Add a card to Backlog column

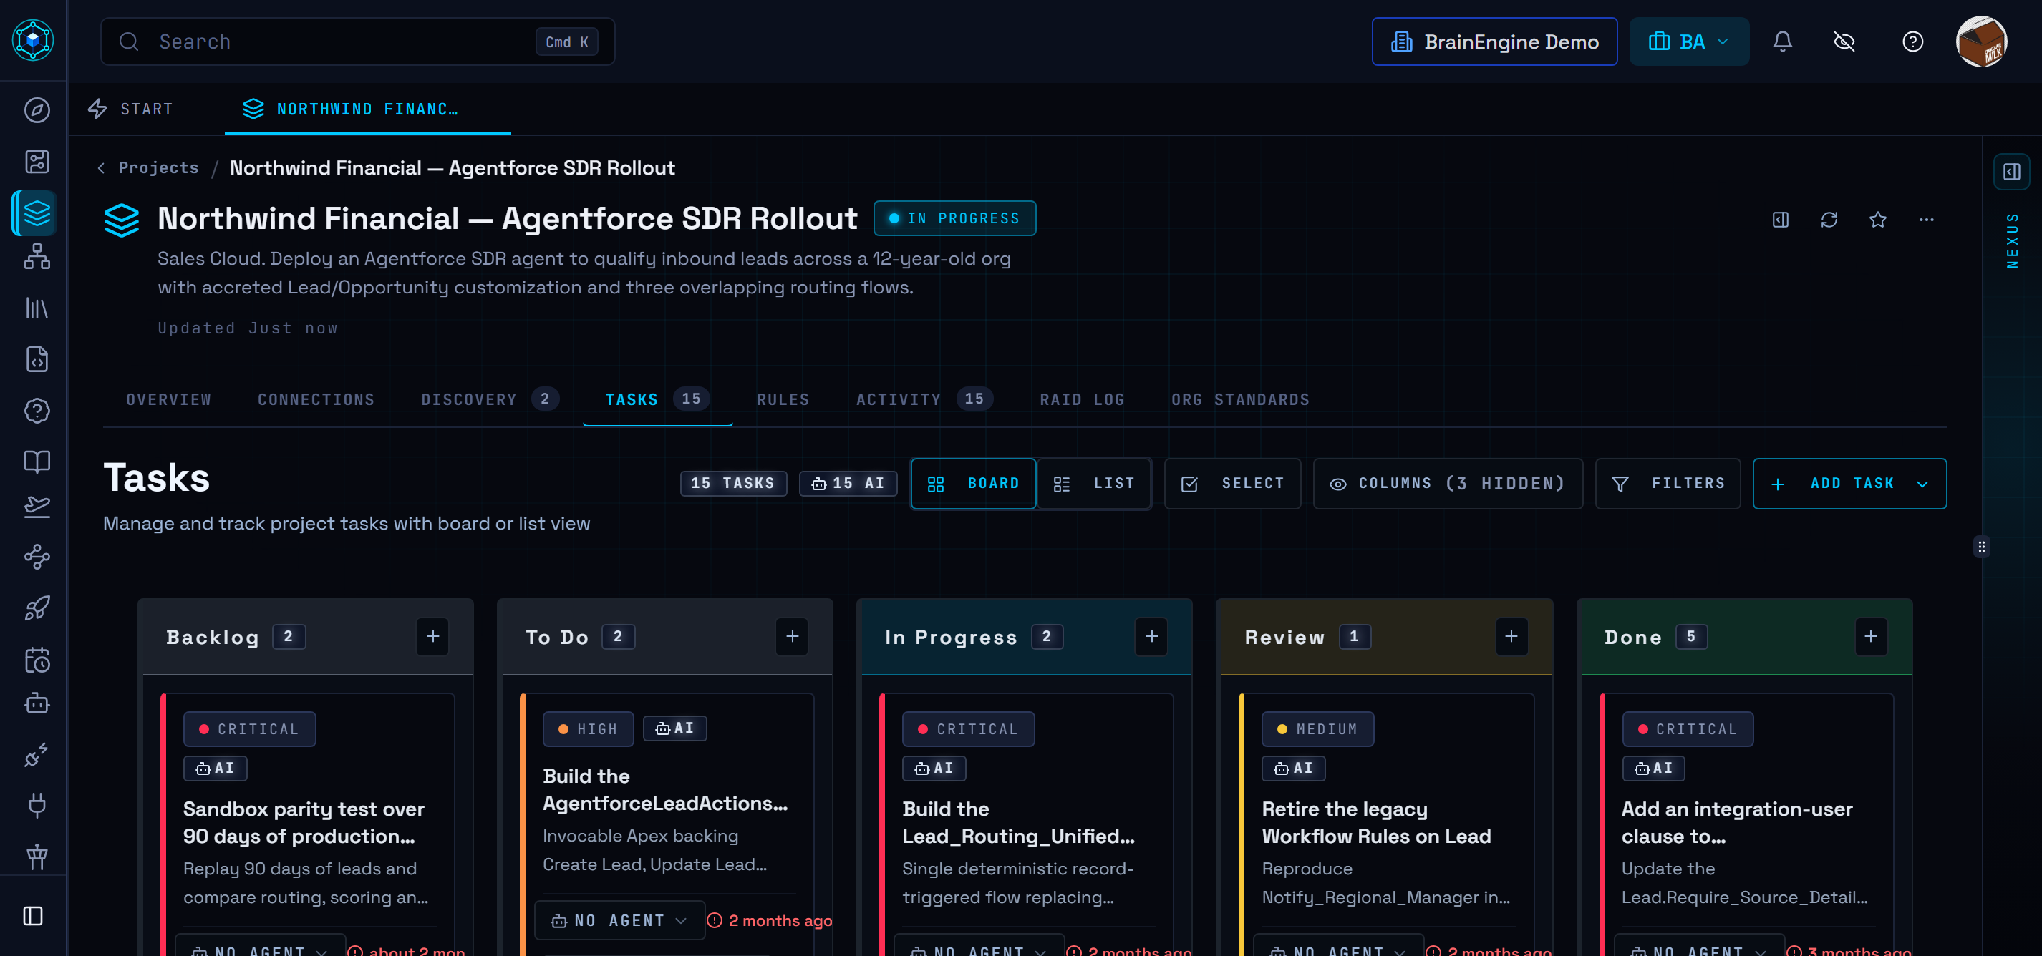point(432,636)
